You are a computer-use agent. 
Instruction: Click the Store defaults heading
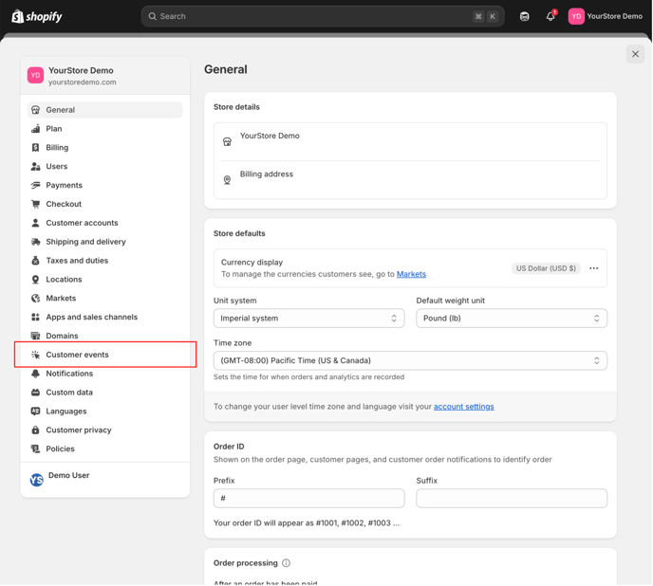[x=239, y=233]
